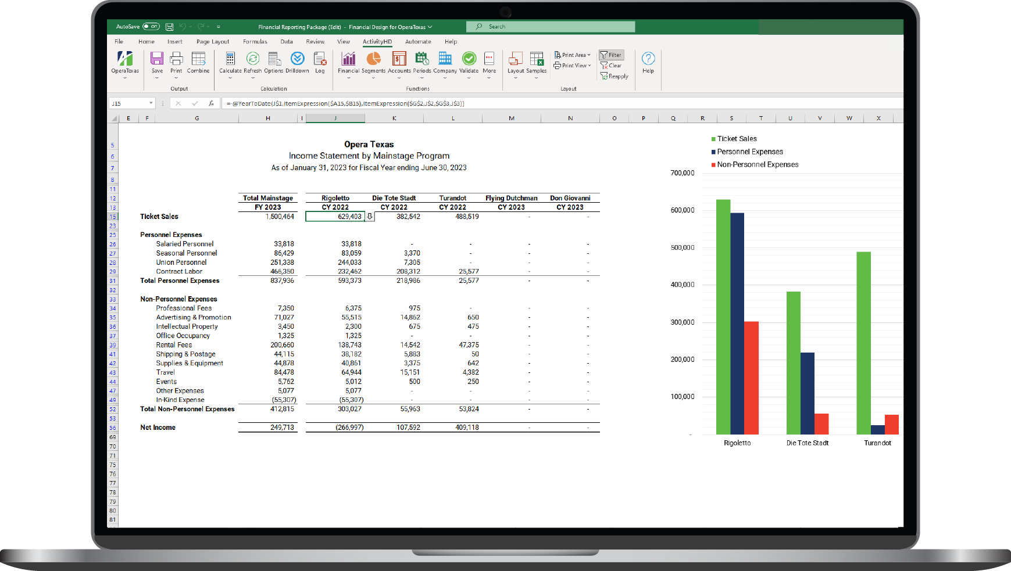Toggle the Filter button in Layout group
The image size is (1011, 571).
(611, 55)
